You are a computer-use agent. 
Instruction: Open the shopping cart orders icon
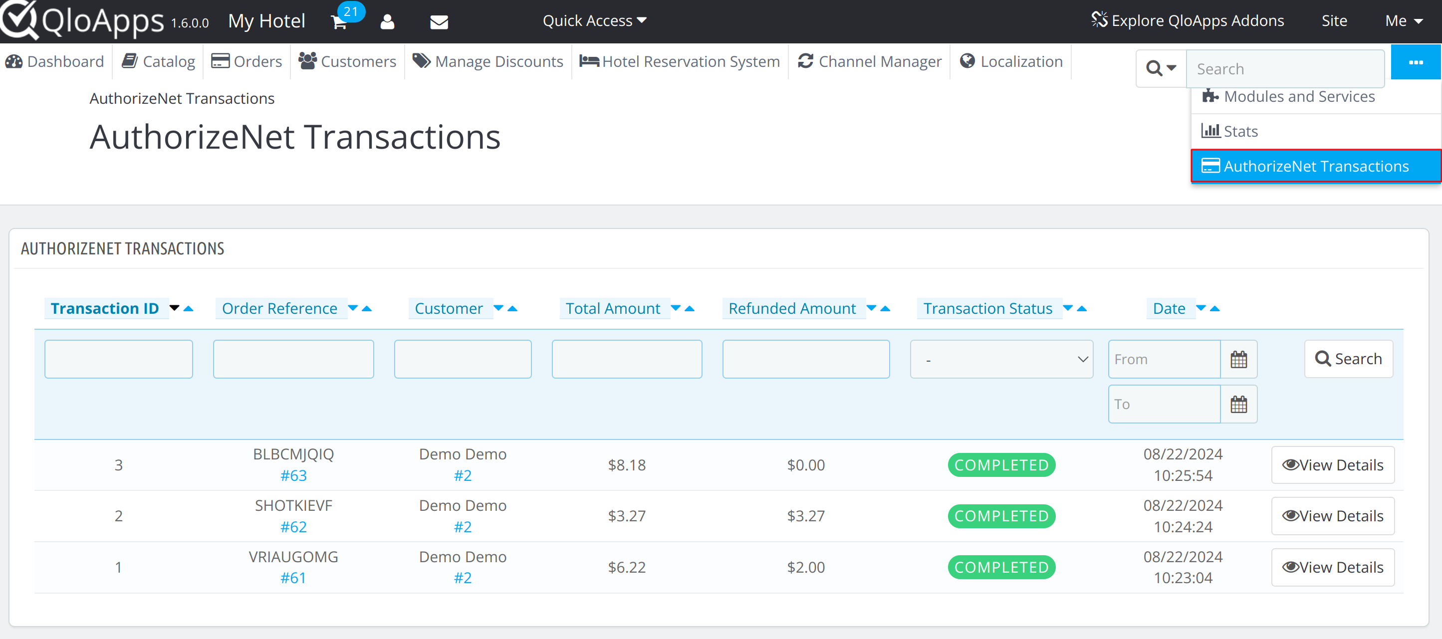(339, 22)
